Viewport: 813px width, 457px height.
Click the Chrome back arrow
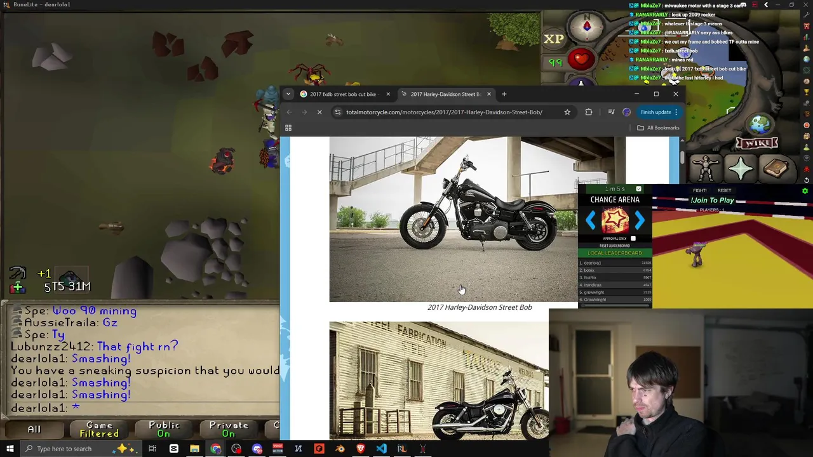[x=289, y=112]
